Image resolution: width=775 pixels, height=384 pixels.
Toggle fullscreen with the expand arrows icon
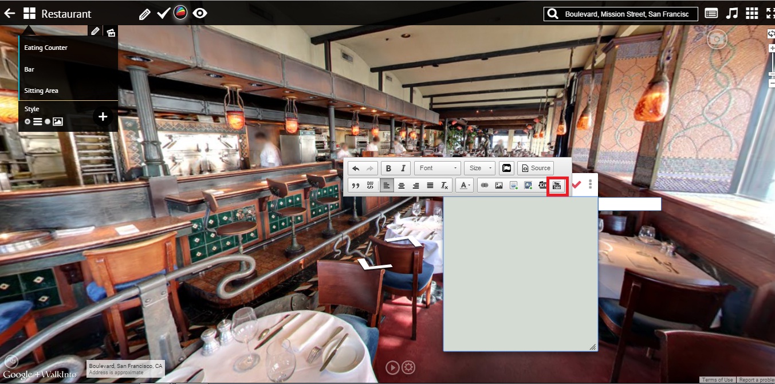click(770, 13)
